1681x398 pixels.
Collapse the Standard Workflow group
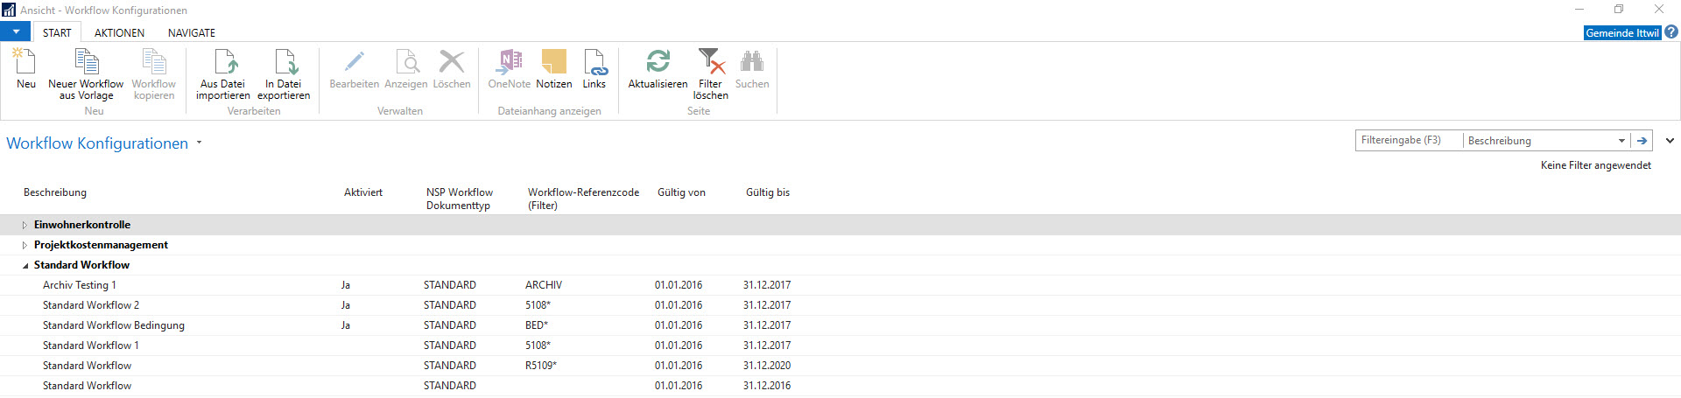(25, 265)
